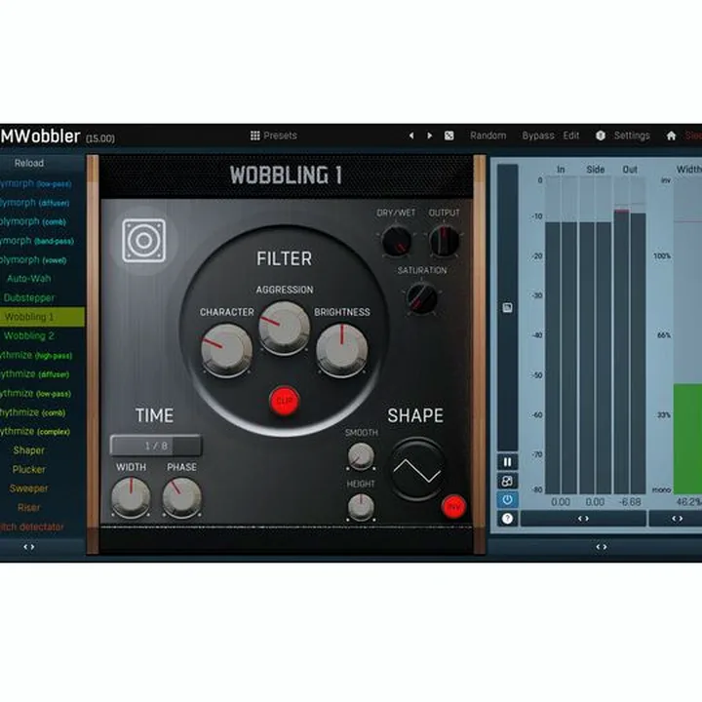Click the Phase knob
Viewport: 702px width, 702px height.
point(181,497)
